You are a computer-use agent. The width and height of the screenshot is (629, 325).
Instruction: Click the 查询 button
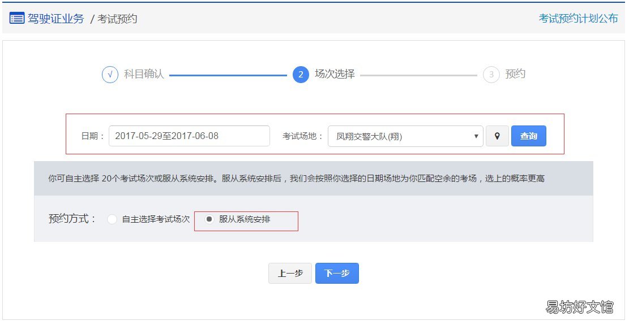(528, 136)
